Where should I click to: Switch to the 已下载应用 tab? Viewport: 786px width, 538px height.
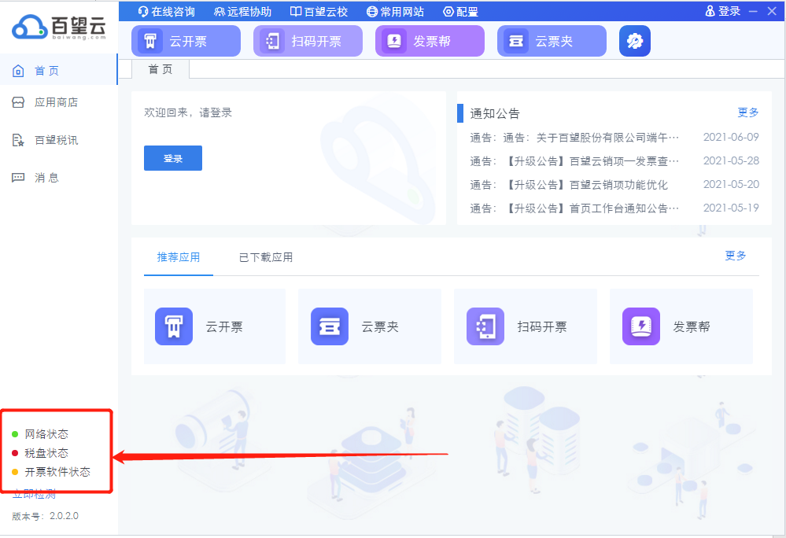266,257
